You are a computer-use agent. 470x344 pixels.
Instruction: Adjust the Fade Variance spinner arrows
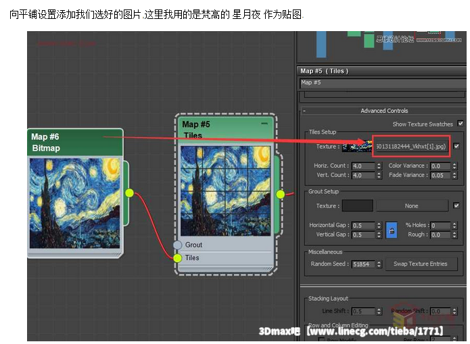454,175
